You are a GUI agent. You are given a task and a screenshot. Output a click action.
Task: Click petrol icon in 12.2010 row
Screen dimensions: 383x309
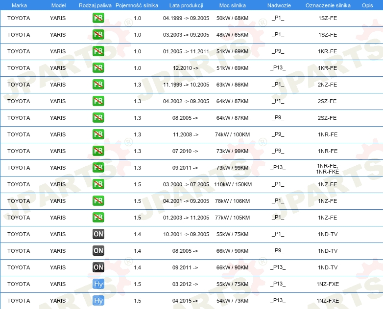[x=98, y=68]
